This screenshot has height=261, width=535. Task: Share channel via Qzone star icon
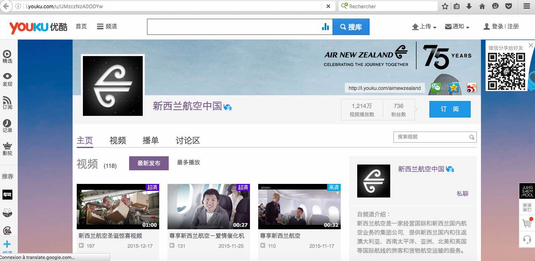tap(454, 87)
